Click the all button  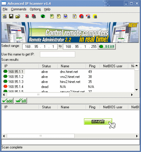click(x=21, y=101)
